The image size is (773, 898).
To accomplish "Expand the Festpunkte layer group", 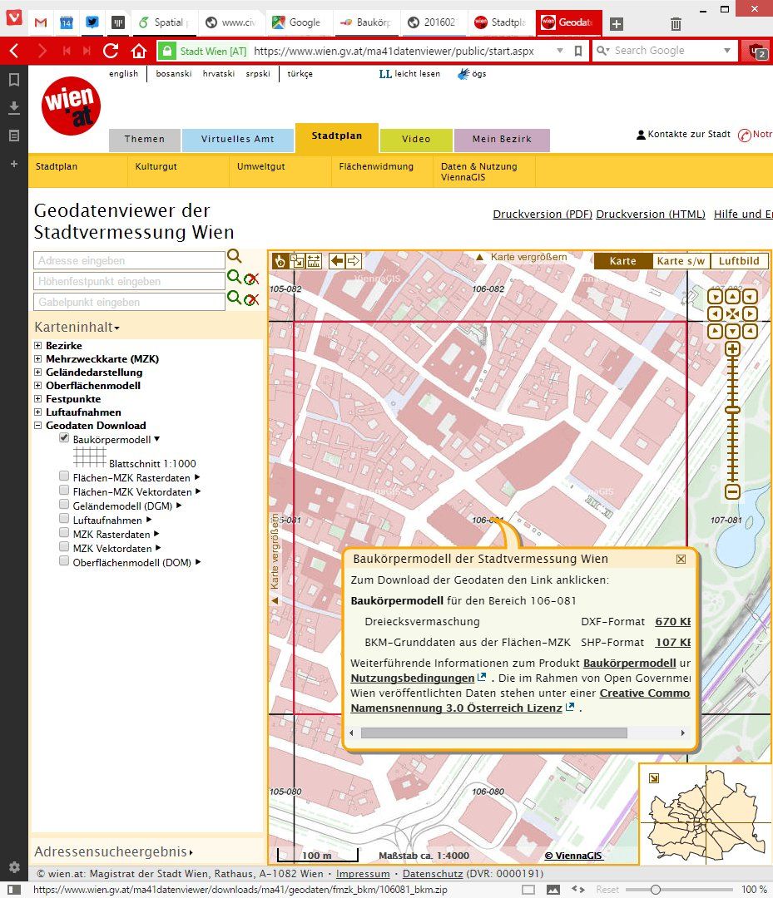I will coord(37,399).
